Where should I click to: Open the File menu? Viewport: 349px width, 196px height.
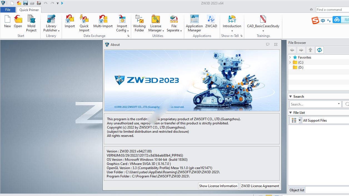click(x=8, y=10)
